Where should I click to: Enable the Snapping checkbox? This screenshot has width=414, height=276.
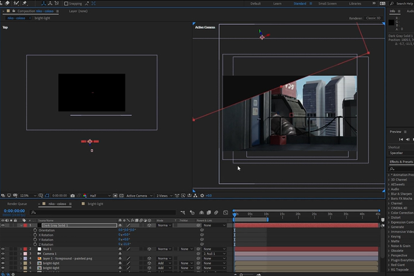coord(66,3)
